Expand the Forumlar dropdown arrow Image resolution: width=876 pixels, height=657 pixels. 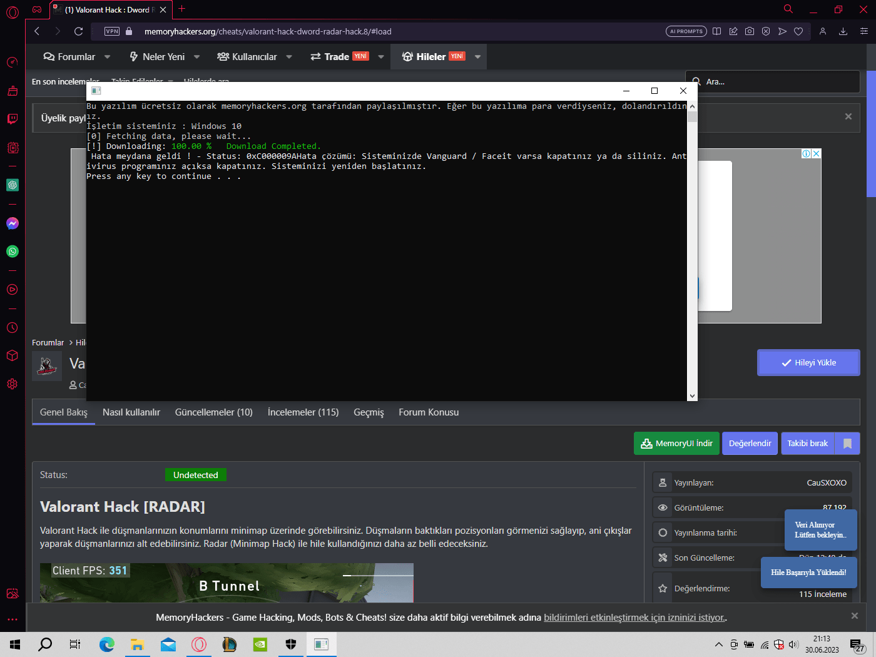[x=107, y=57]
